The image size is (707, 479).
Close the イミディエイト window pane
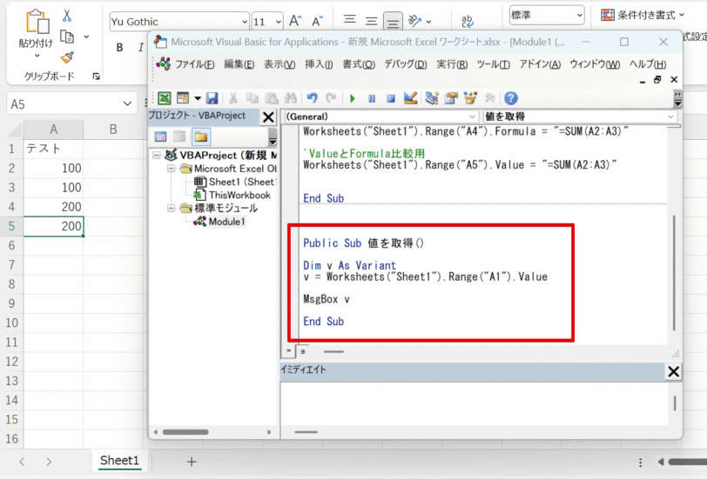click(673, 372)
